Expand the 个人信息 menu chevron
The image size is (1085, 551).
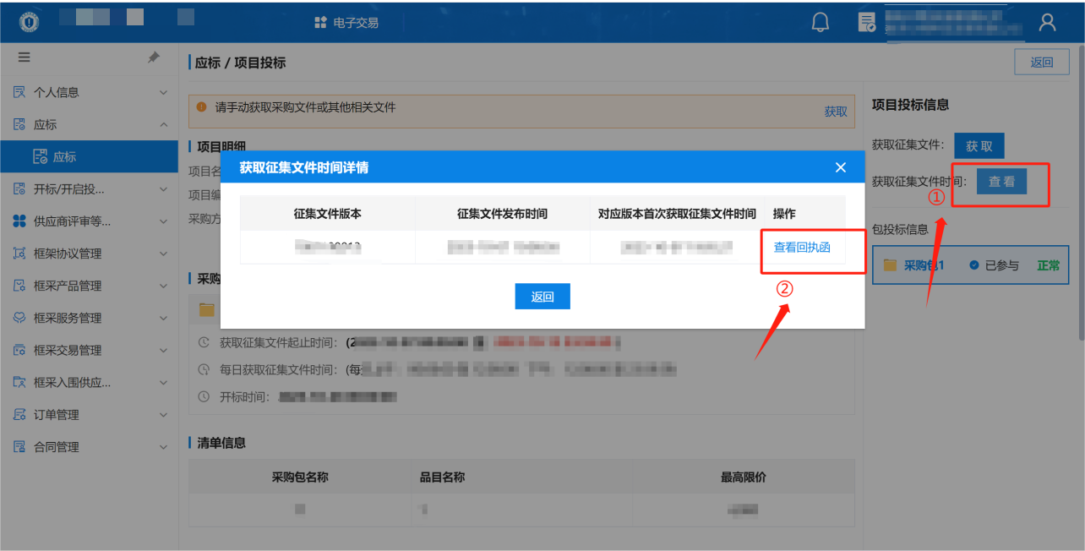click(163, 92)
